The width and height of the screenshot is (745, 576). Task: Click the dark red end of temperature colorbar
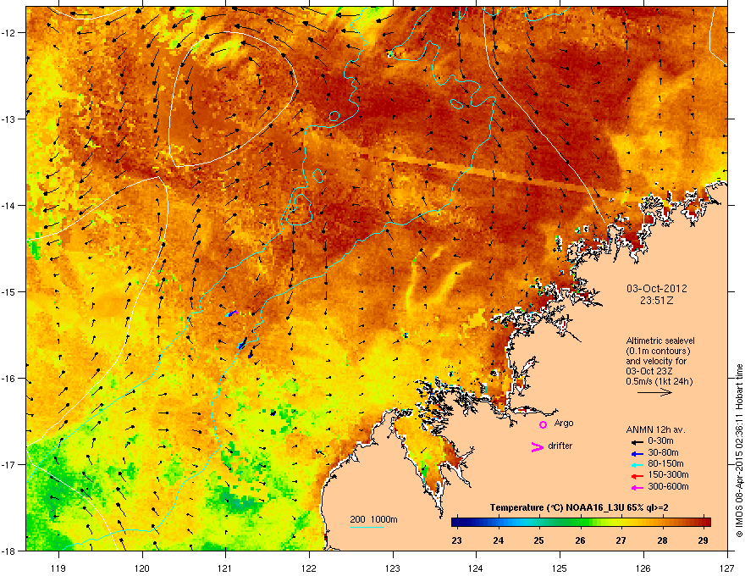click(707, 522)
